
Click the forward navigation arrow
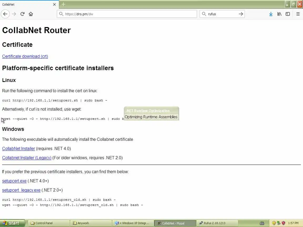click(14, 14)
